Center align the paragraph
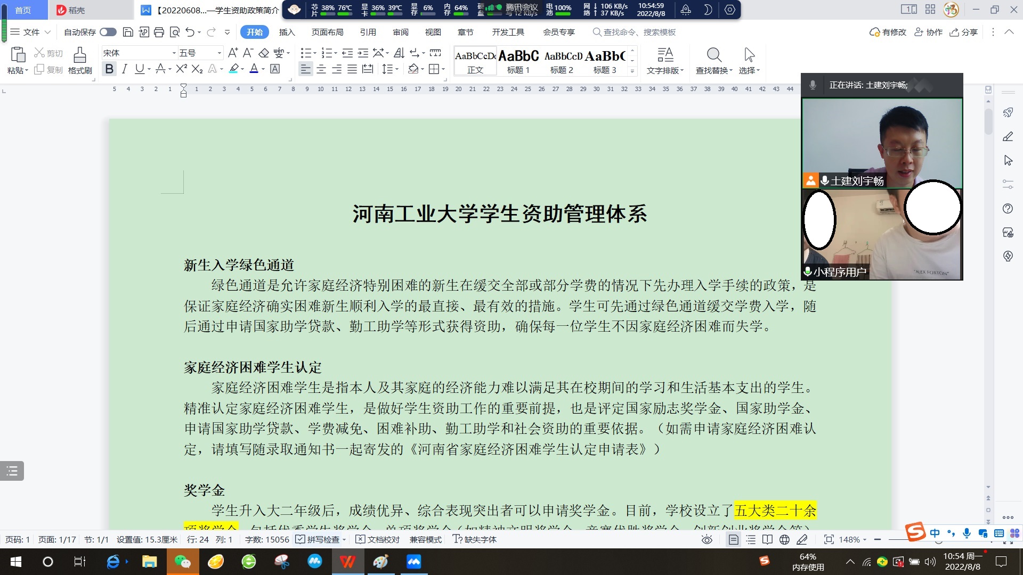The height and width of the screenshot is (575, 1023). coord(321,69)
